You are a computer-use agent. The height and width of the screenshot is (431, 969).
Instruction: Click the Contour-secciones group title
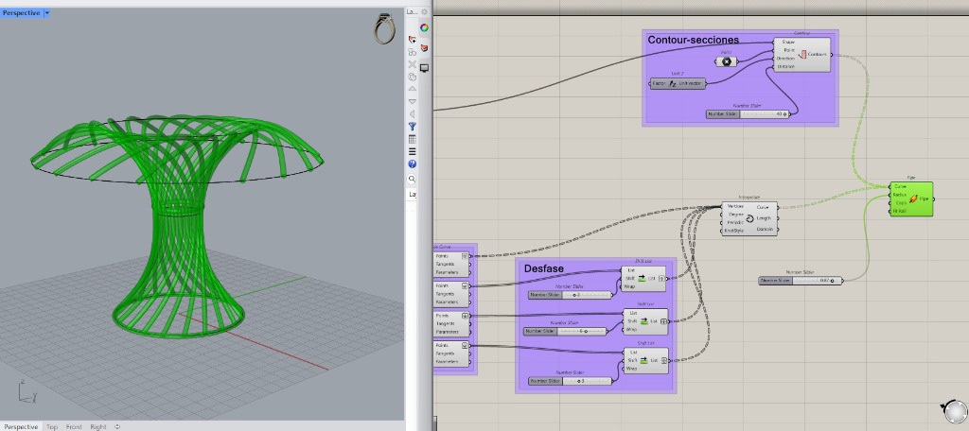[x=694, y=40]
